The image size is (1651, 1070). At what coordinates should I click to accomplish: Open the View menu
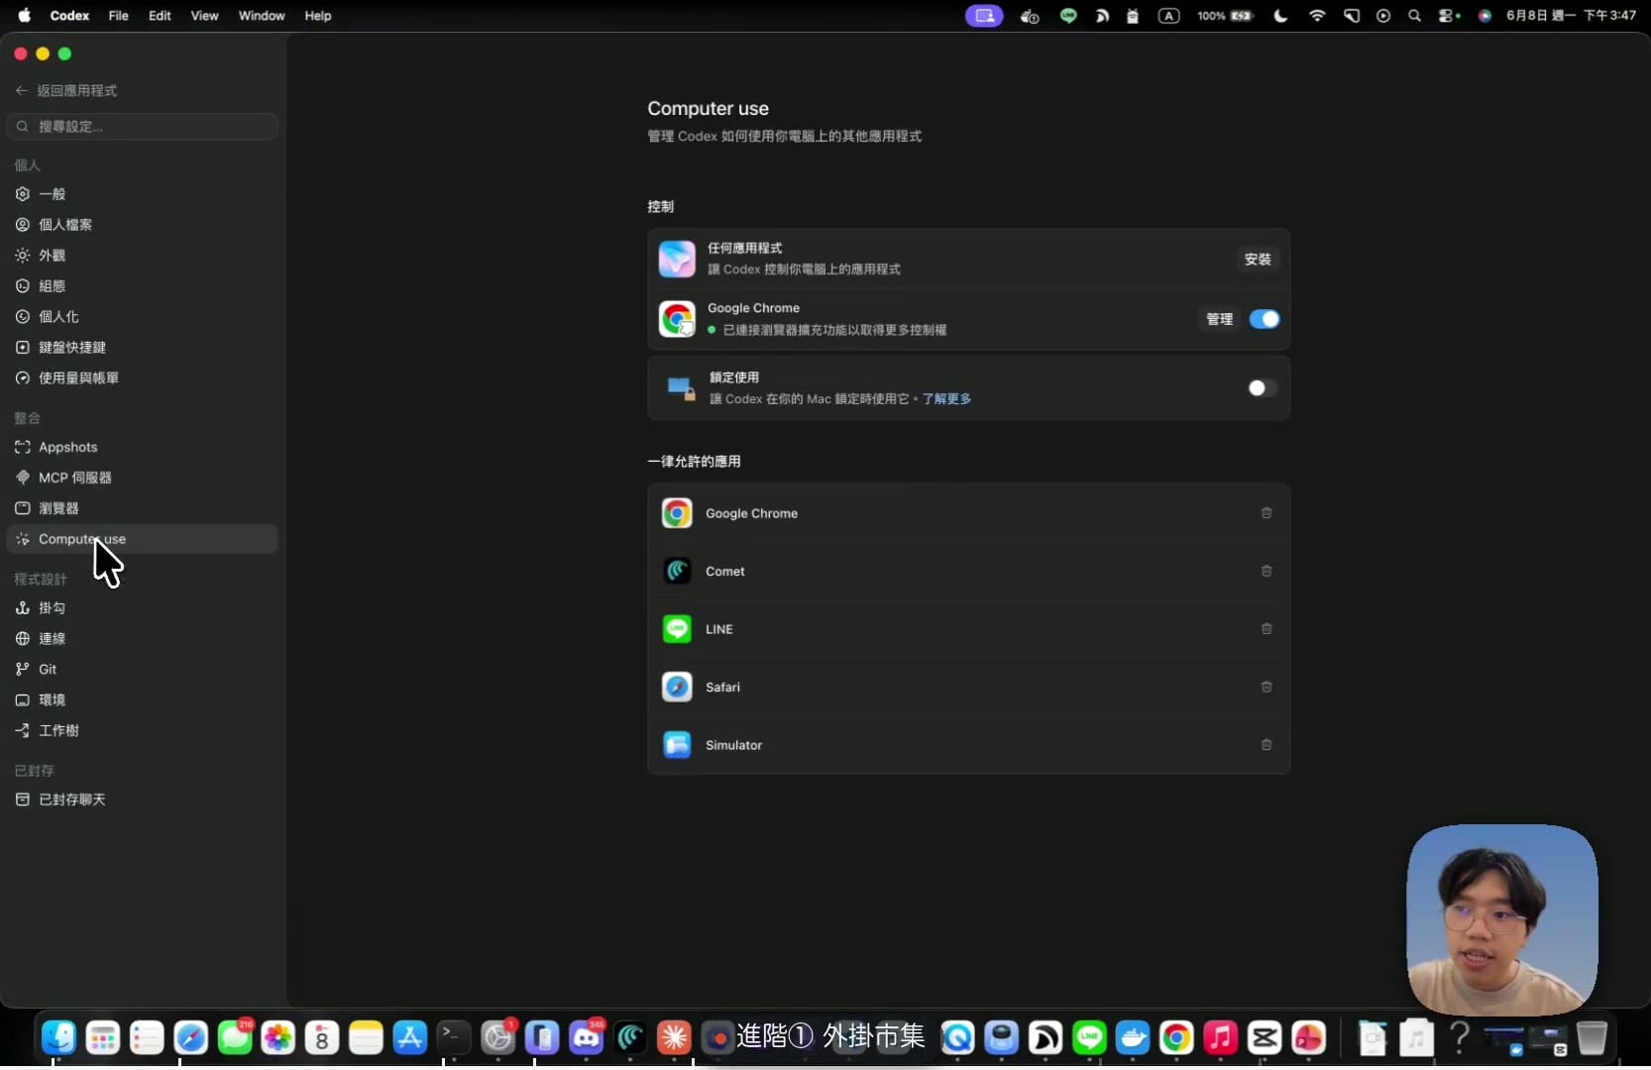click(204, 16)
